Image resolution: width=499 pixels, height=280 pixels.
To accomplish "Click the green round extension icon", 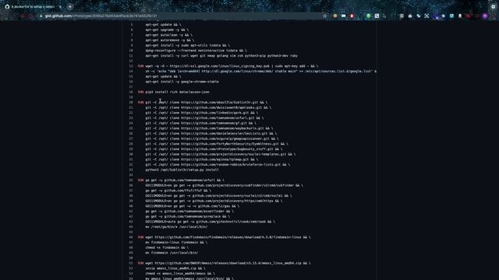I will tap(368, 16).
